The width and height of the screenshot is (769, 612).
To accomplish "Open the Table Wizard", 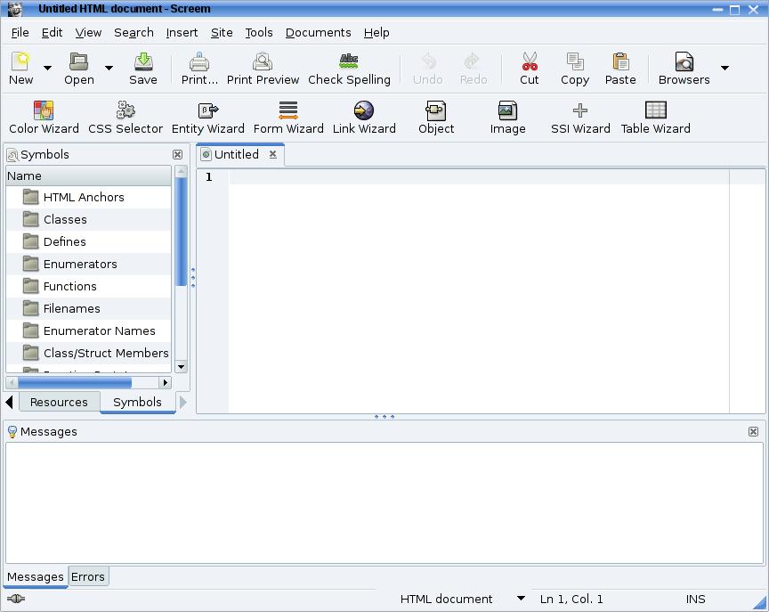I will [x=655, y=117].
